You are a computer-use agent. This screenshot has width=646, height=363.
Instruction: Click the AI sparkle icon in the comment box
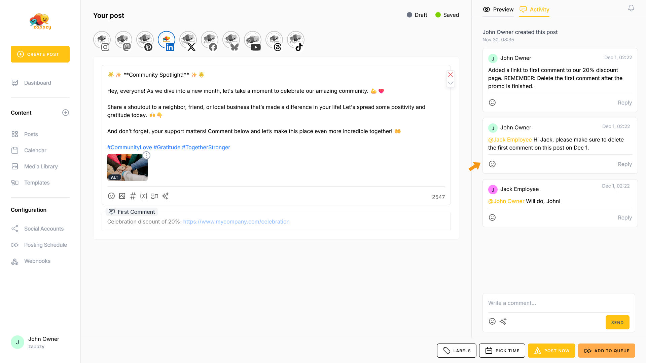(503, 321)
